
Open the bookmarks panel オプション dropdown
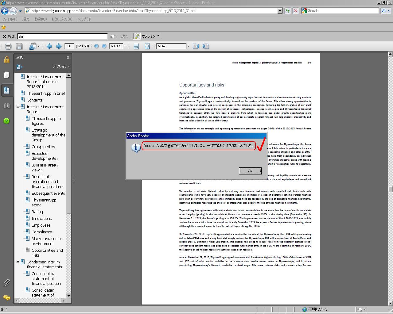click(61, 67)
